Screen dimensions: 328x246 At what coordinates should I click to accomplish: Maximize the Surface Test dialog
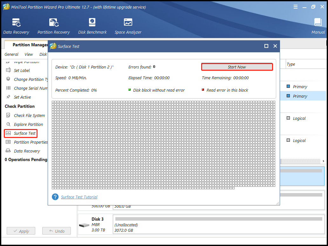(x=266, y=46)
